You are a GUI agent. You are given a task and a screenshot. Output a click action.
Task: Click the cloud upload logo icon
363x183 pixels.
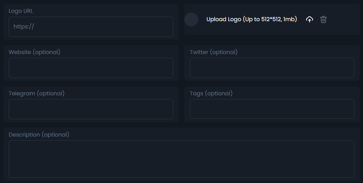[310, 19]
